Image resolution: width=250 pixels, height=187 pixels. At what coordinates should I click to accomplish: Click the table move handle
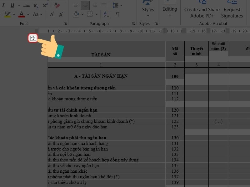(33, 38)
